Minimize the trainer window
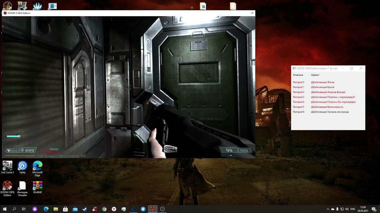This screenshot has width=380, height=213. [x=343, y=68]
